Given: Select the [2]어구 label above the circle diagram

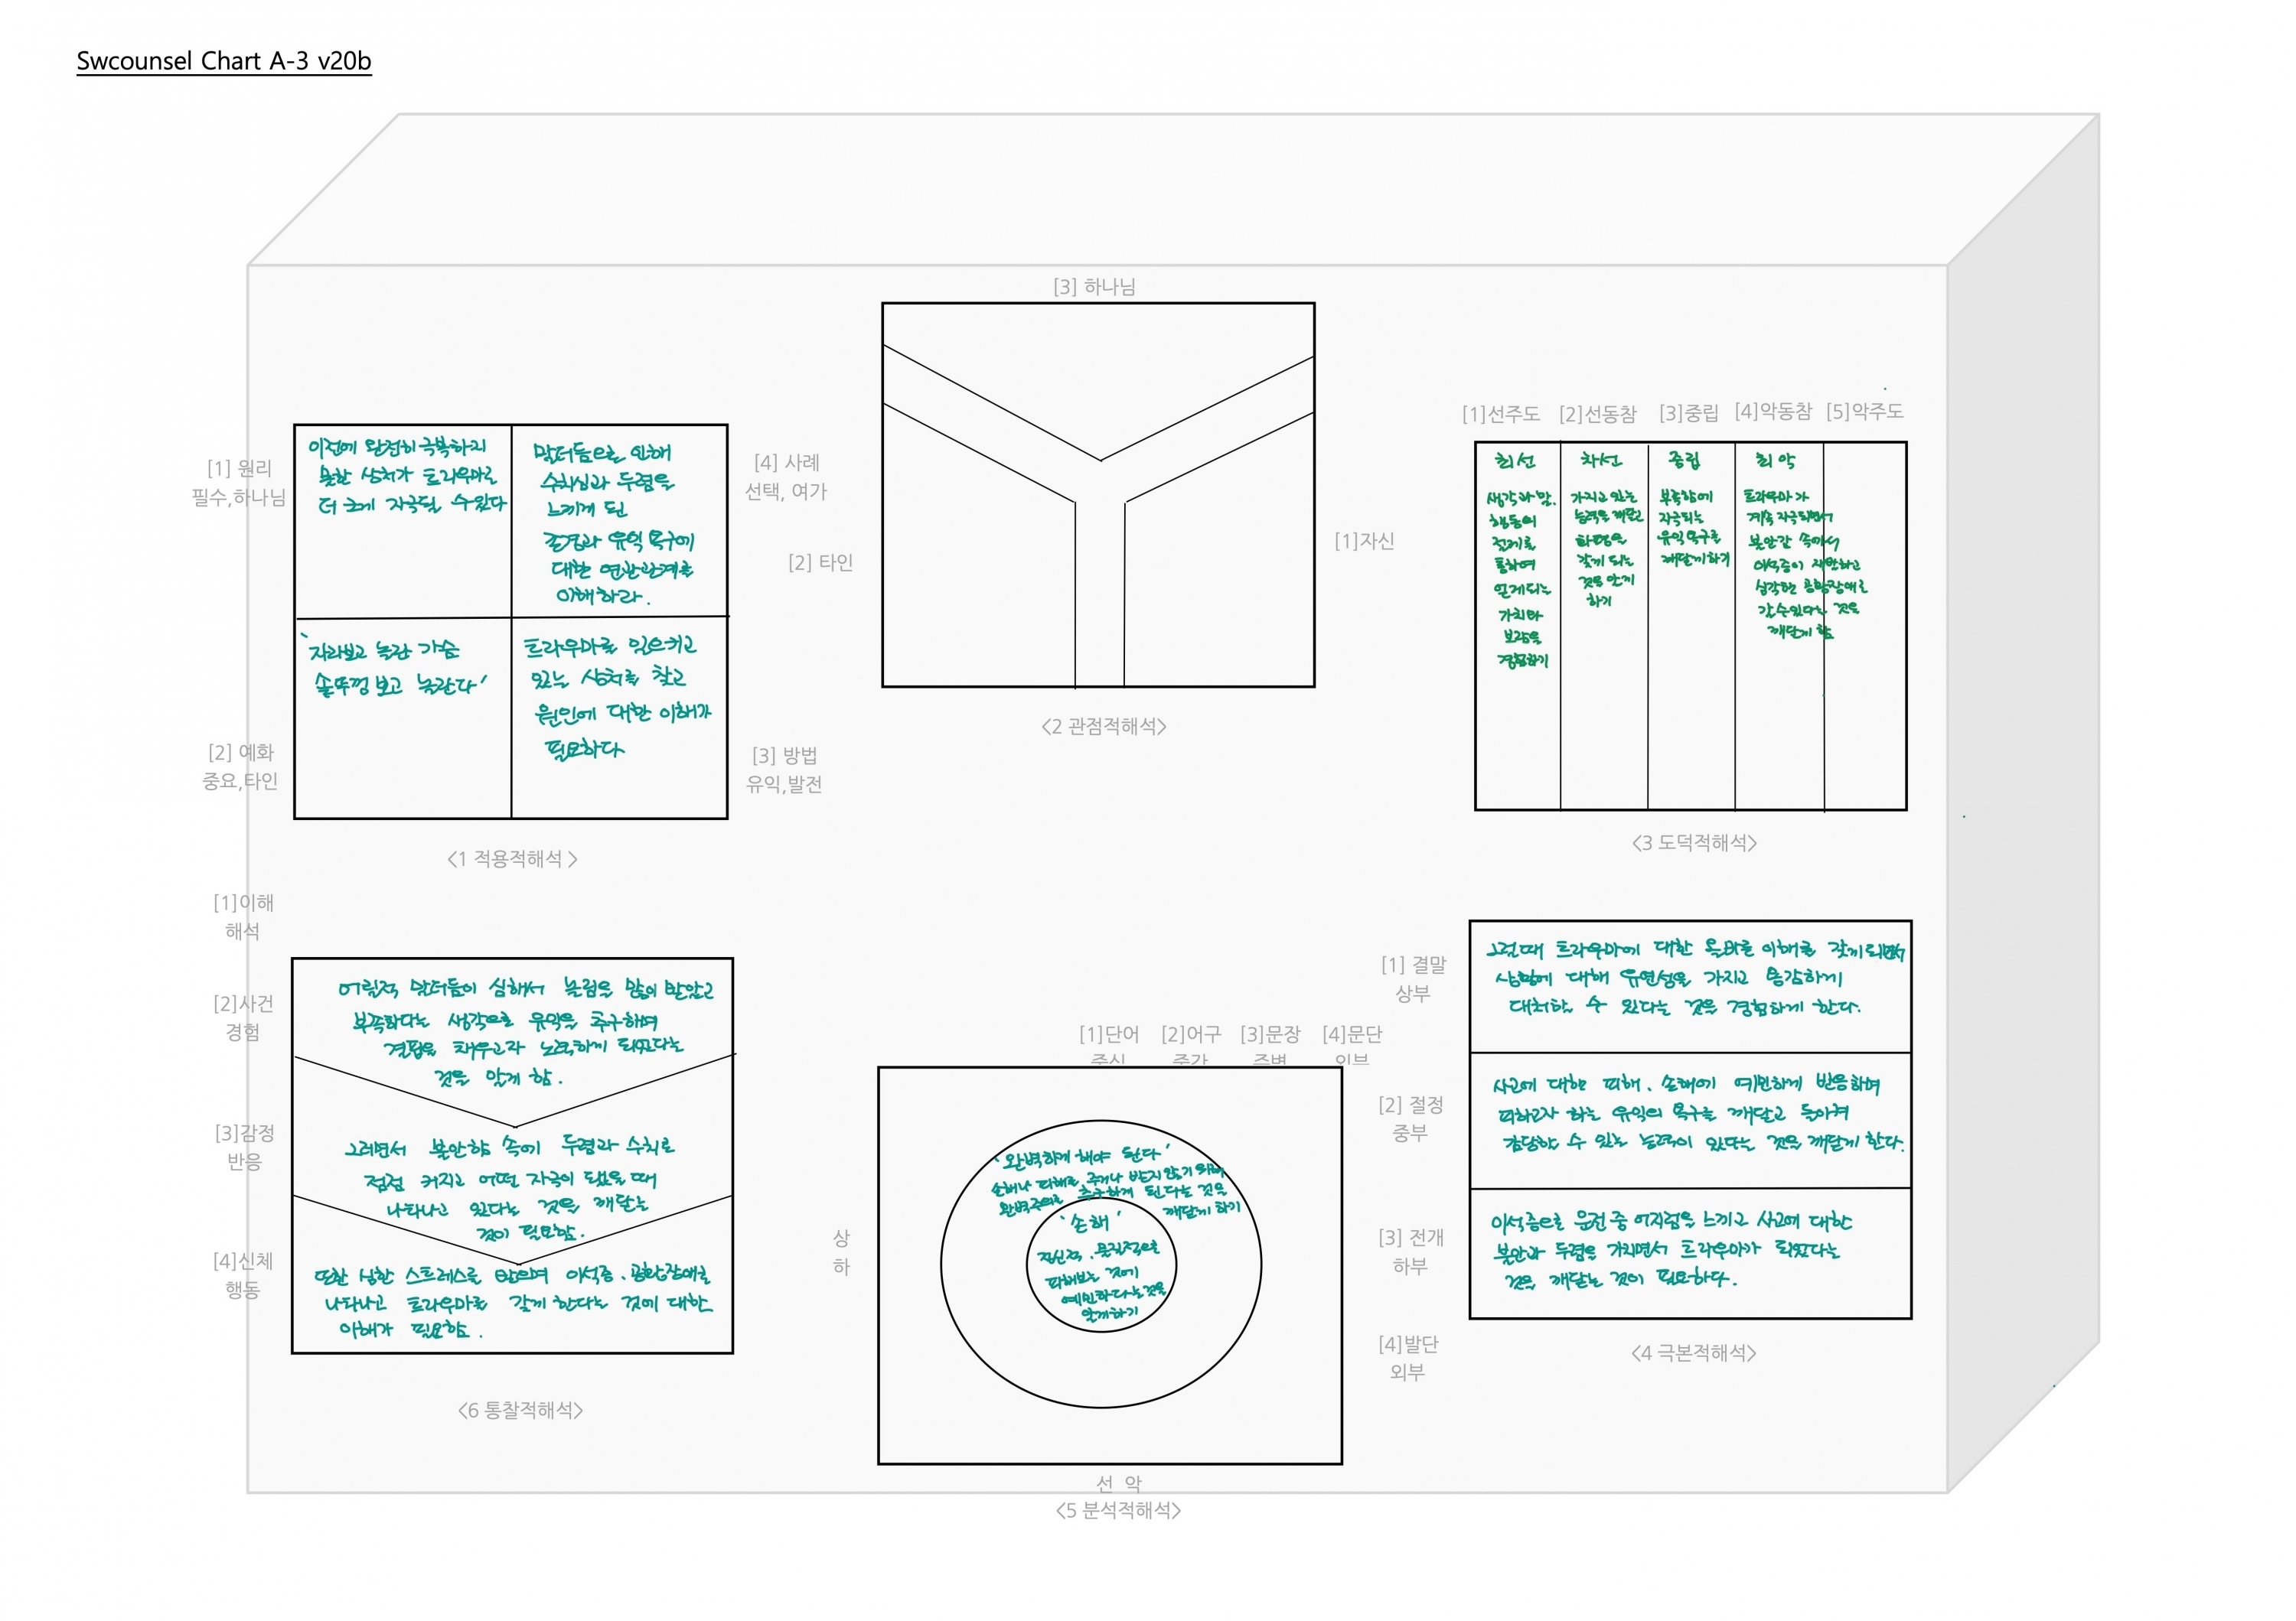Looking at the screenshot, I should 1190,1034.
